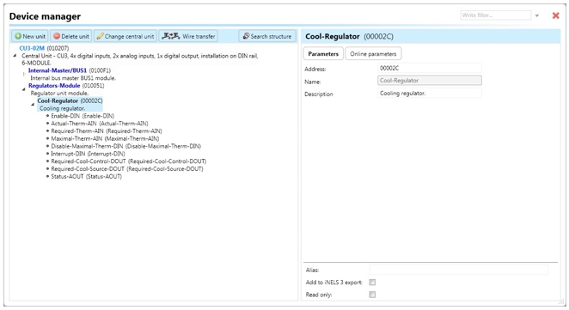
Task: Collapse the Cool-Regulator tree node
Action: click(x=33, y=105)
